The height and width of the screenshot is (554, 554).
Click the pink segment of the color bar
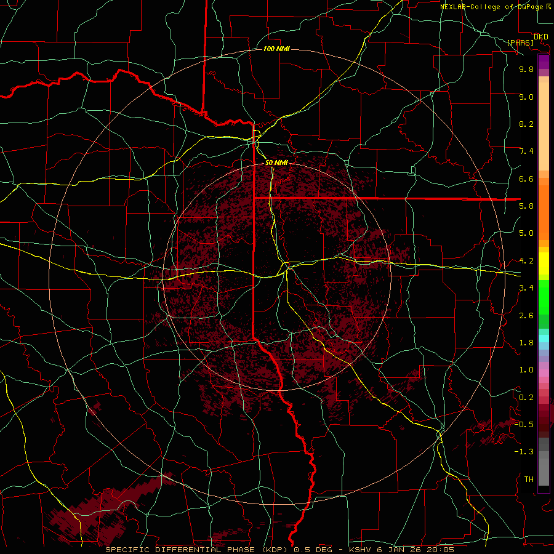click(544, 373)
